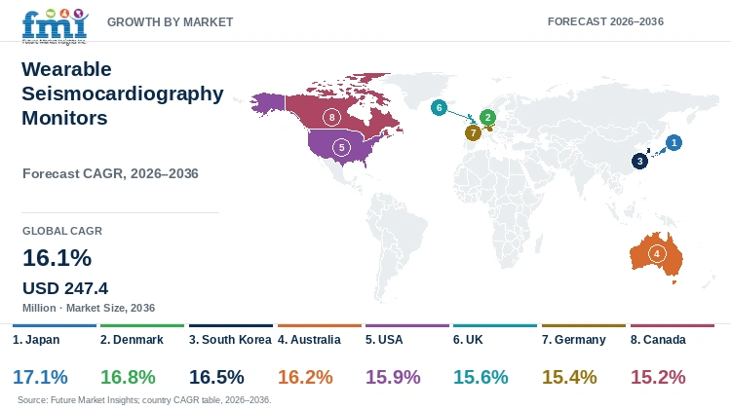Click map marker 8 on Canada
This screenshot has height=410, width=731.
coord(331,117)
